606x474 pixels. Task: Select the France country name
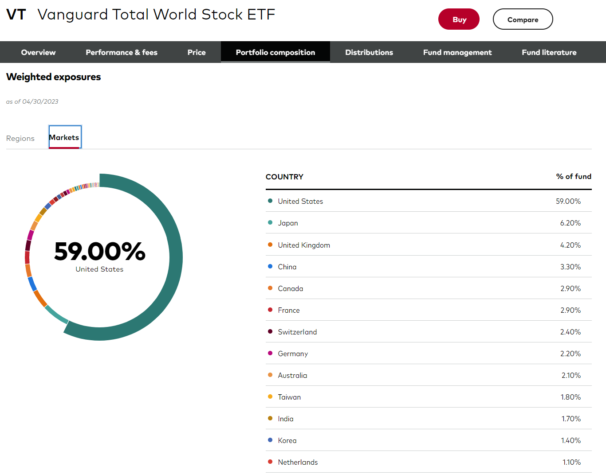pyautogui.click(x=289, y=310)
